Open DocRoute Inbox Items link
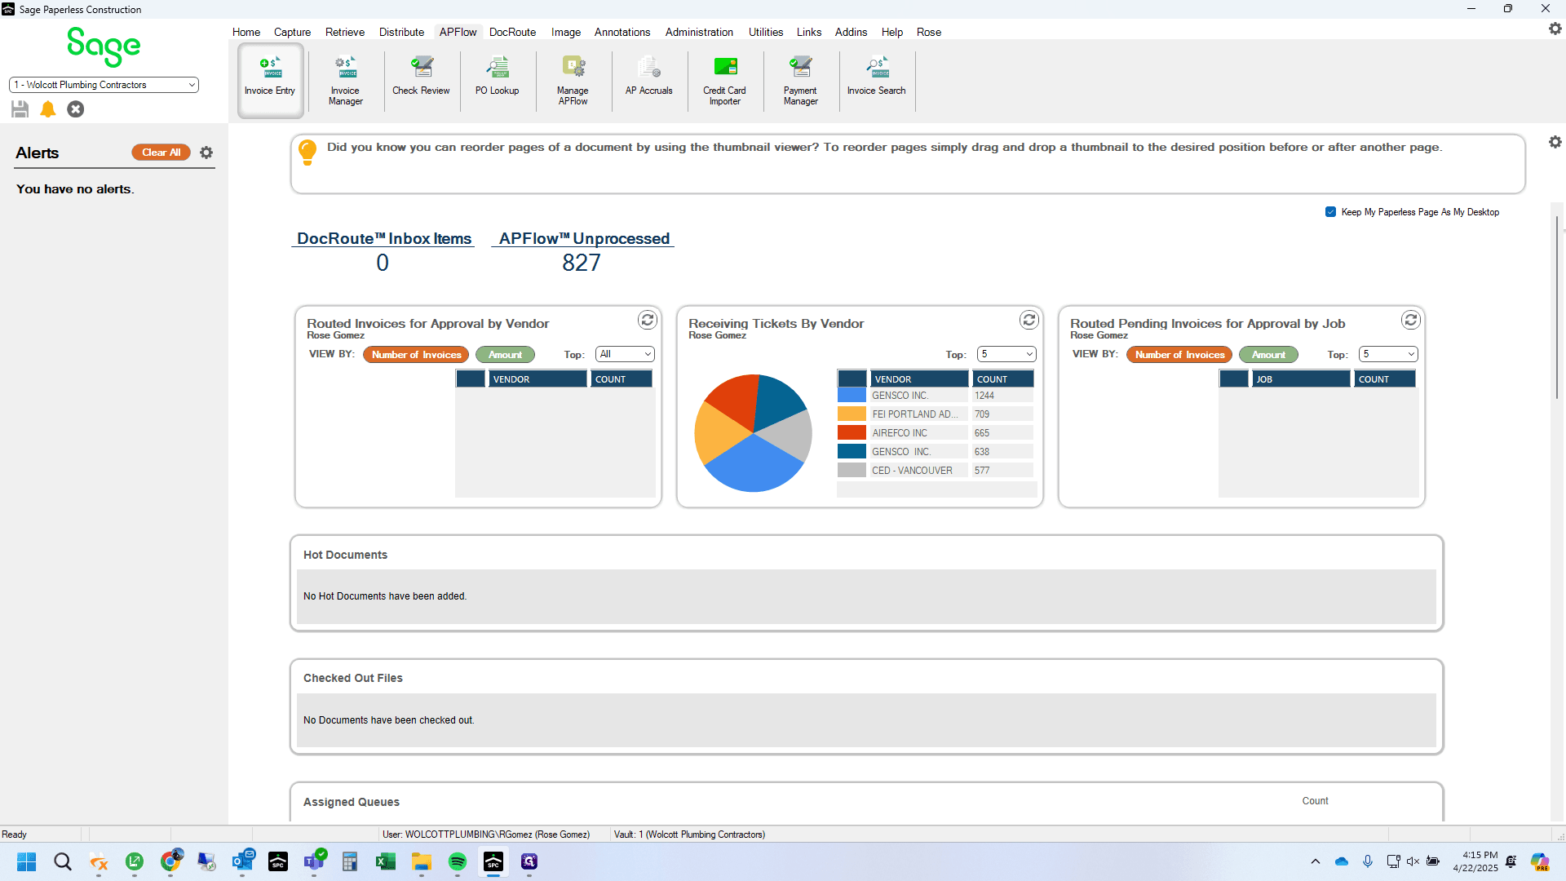 coord(383,238)
